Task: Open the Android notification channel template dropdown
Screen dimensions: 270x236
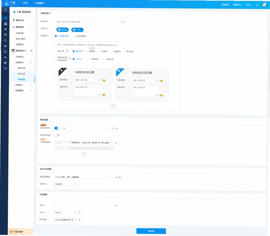Action: (84, 177)
